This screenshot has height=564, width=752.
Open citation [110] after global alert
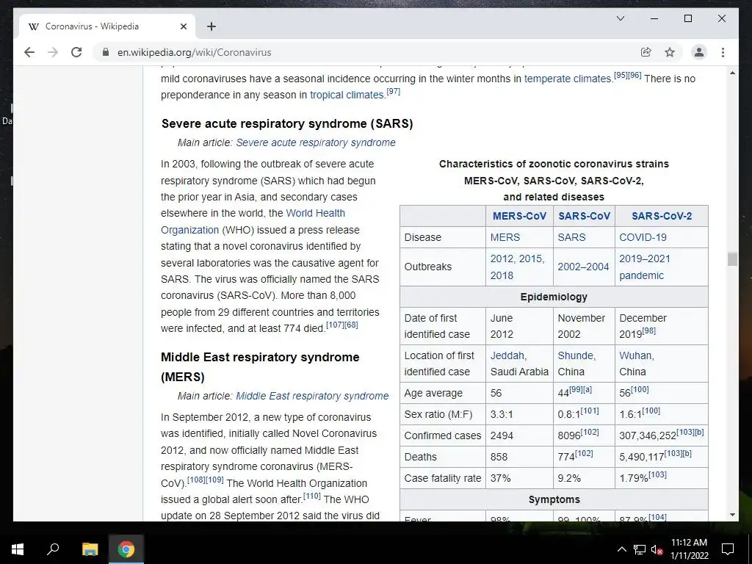(x=311, y=496)
